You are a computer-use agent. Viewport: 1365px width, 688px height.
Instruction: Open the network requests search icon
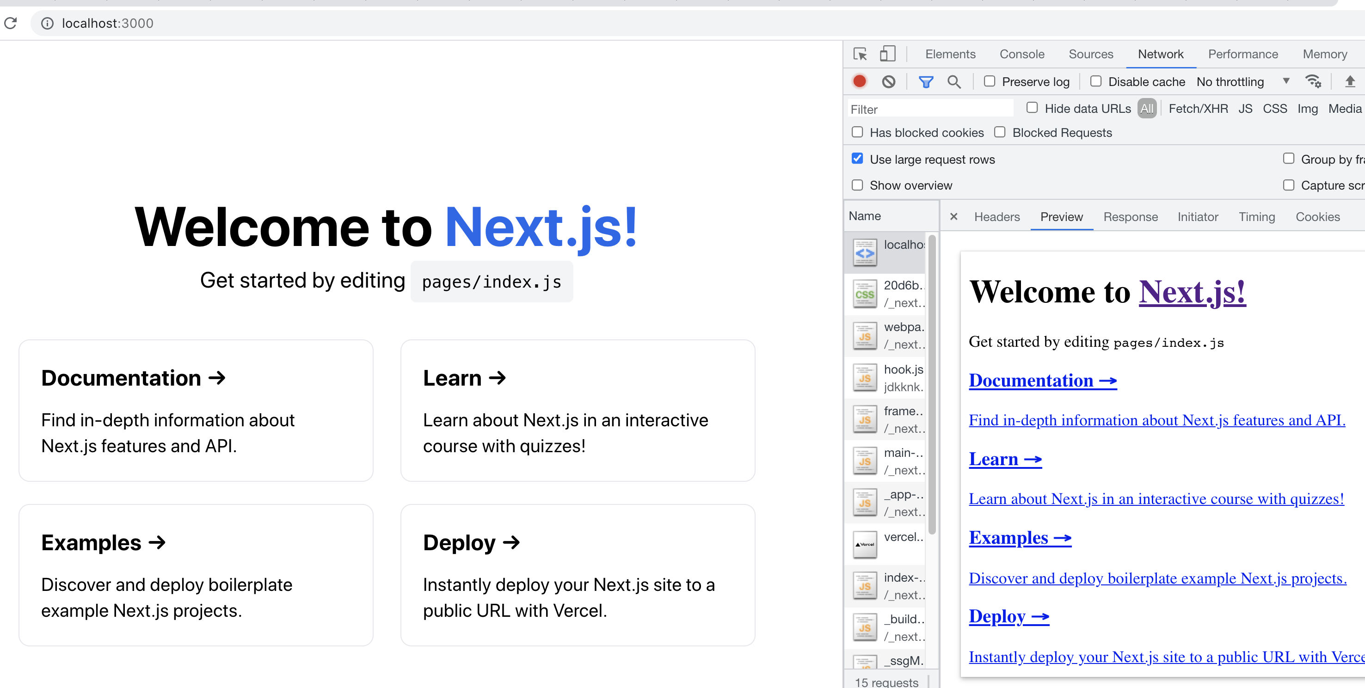(955, 82)
